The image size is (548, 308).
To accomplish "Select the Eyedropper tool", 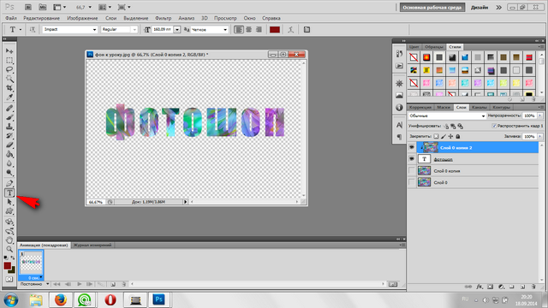I will tap(9, 97).
